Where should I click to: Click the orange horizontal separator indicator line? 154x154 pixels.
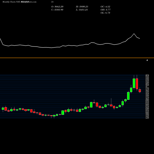coord(77,58)
